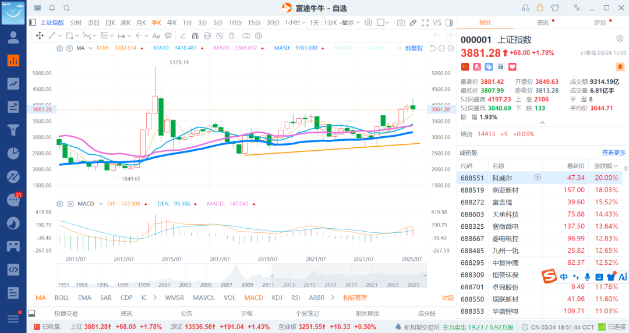Click the right-panel scrollbar thumb
This screenshot has height=333, width=629.
click(626, 169)
